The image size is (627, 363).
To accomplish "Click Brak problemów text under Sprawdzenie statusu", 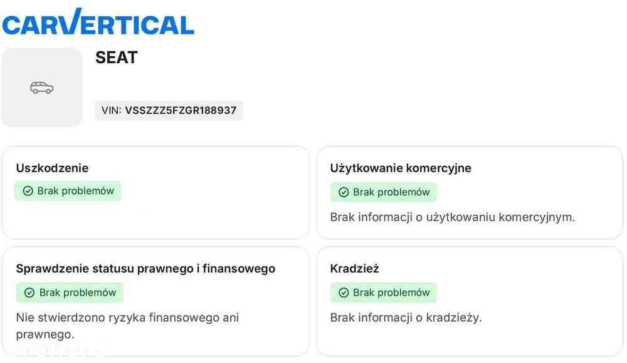I will tap(78, 292).
